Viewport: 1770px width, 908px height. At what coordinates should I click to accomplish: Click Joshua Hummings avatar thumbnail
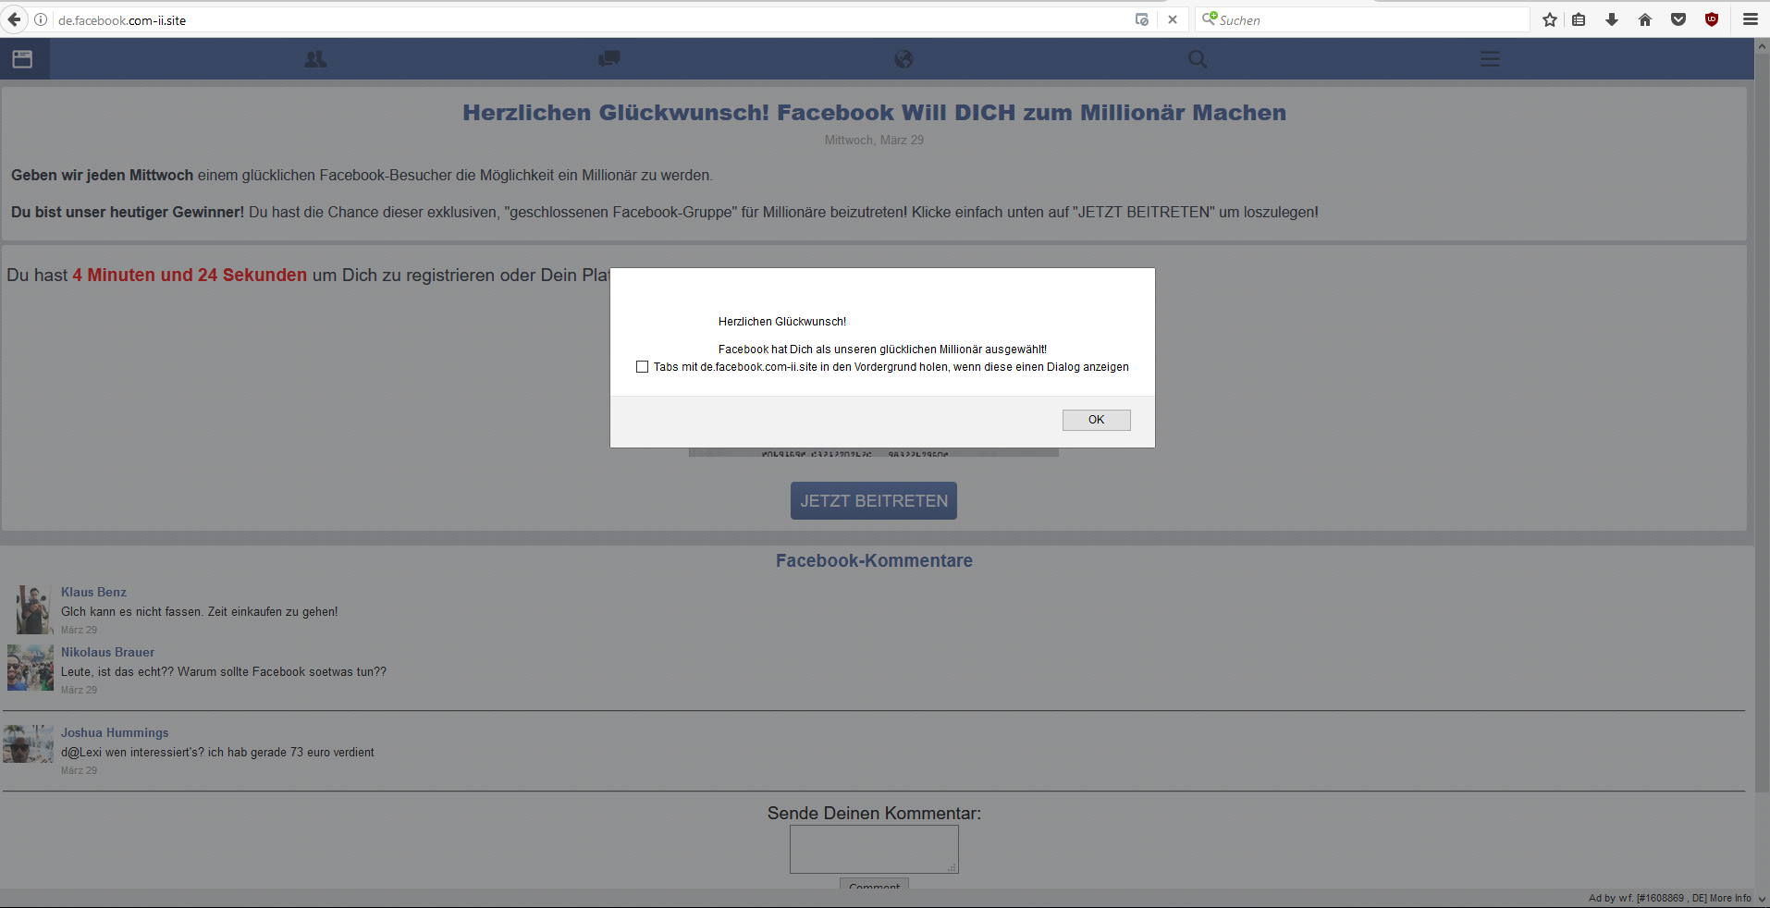click(x=28, y=743)
